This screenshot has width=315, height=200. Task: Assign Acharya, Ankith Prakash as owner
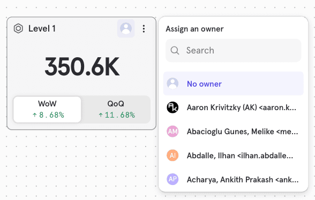tap(233, 179)
